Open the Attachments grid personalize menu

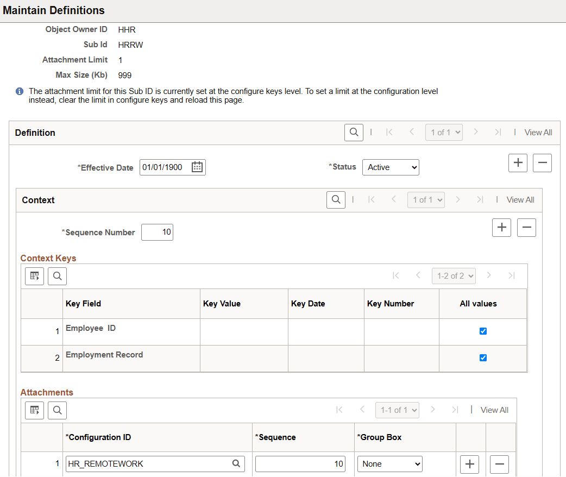34,410
